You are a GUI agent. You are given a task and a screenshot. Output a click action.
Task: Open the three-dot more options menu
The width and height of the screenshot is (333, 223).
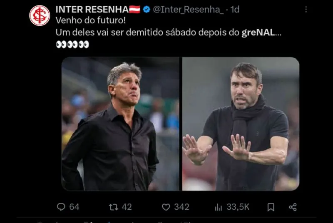coord(306,9)
